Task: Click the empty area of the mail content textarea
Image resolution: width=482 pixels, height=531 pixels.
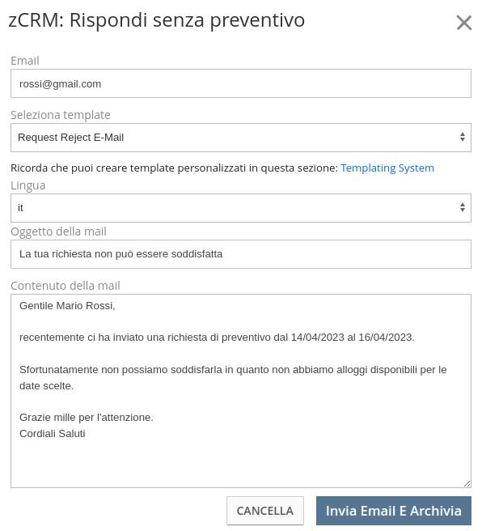Action: point(241,462)
